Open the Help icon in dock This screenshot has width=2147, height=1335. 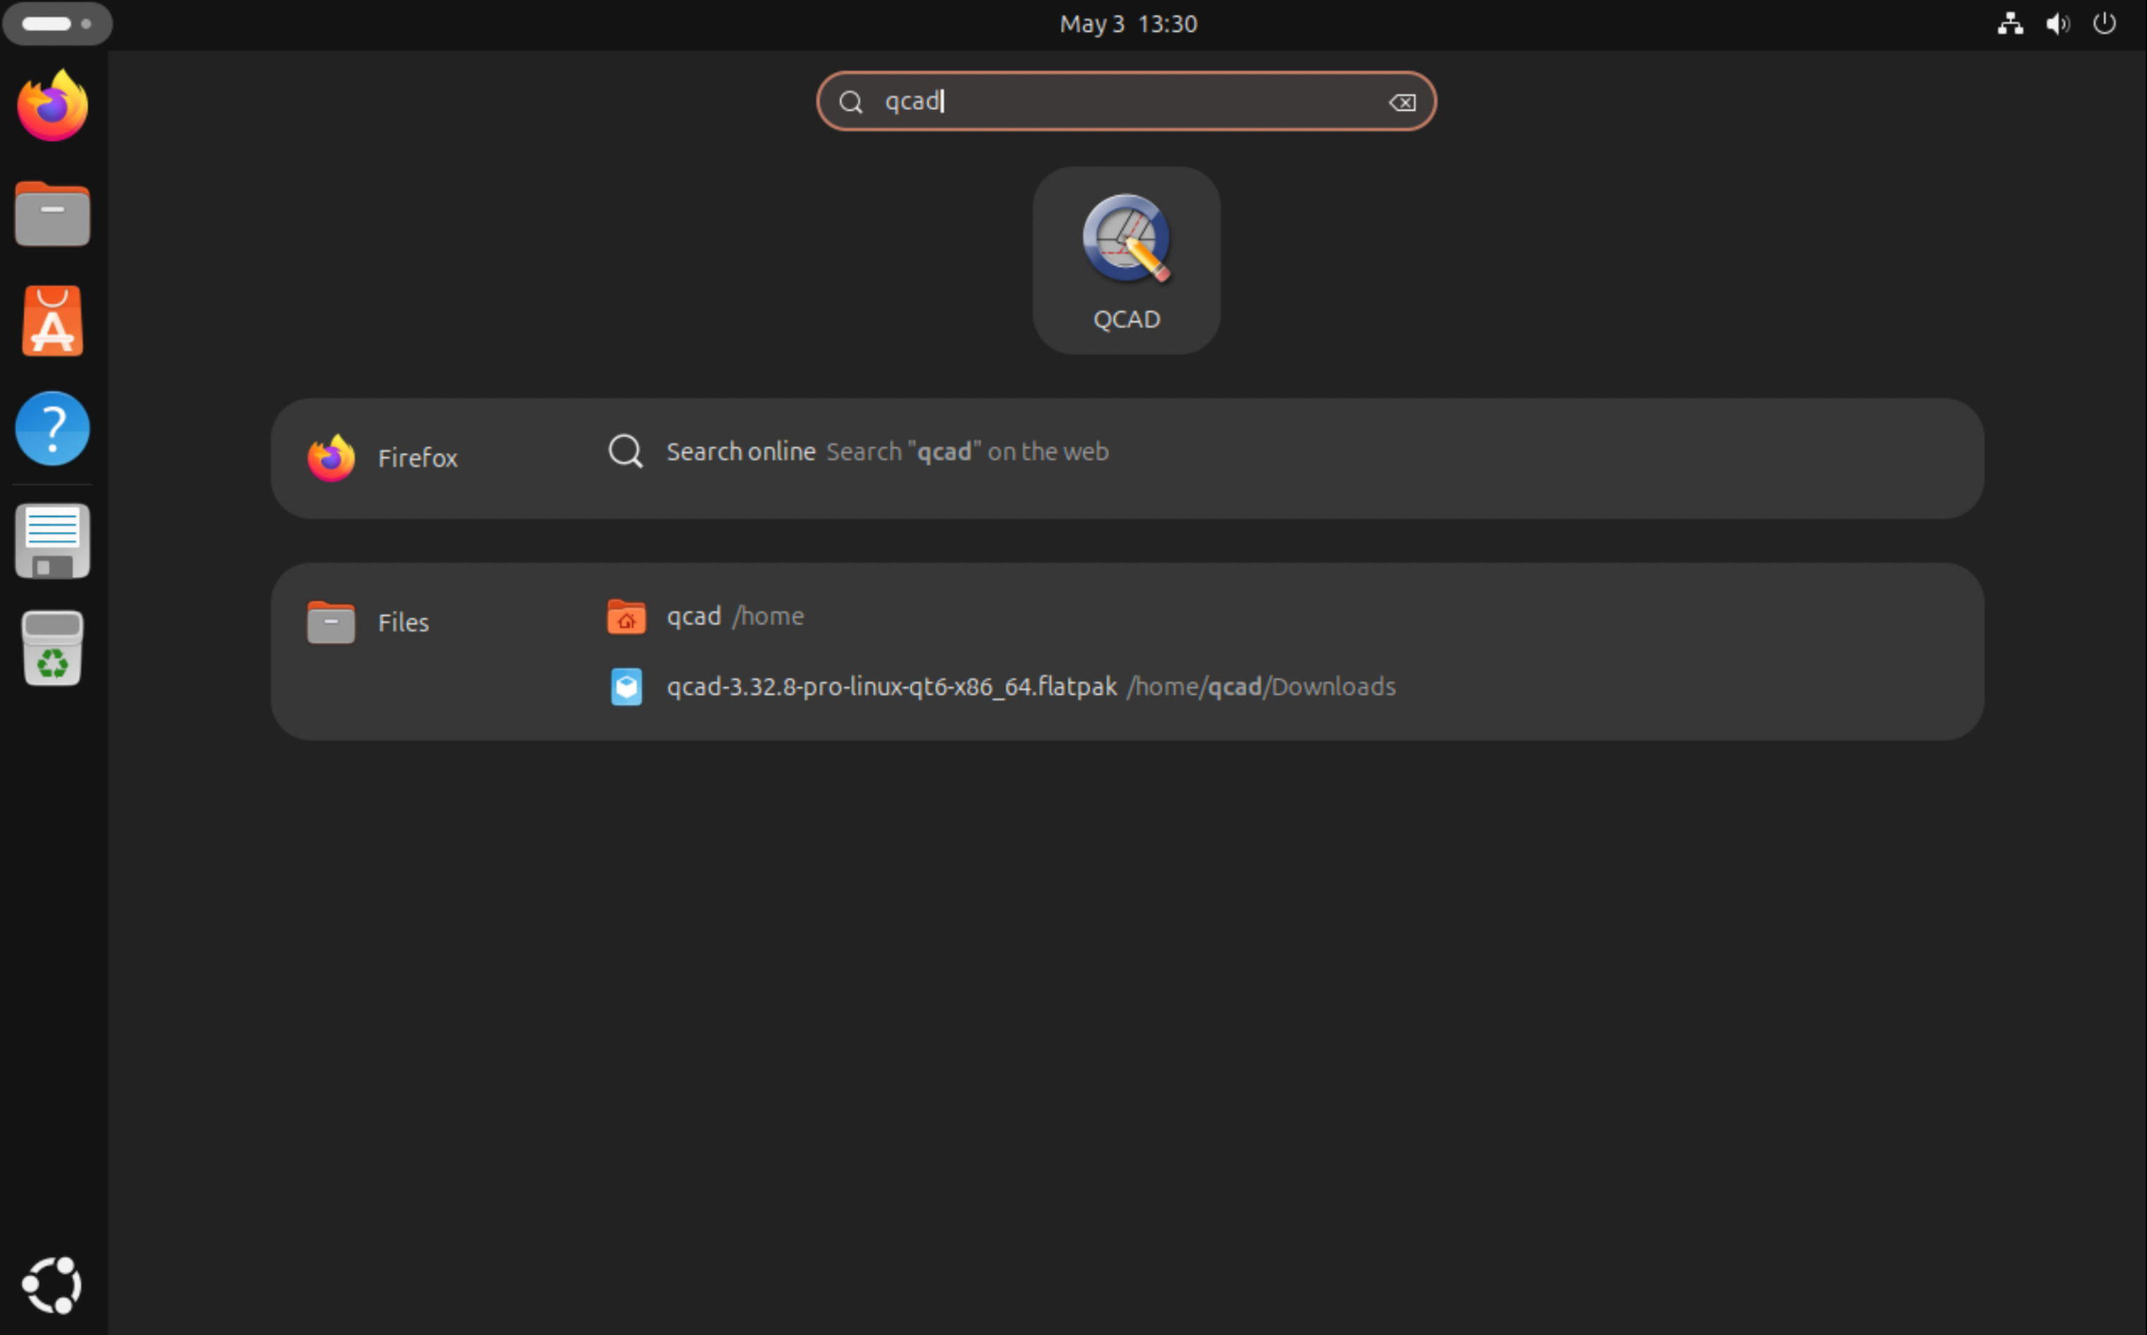(x=53, y=429)
